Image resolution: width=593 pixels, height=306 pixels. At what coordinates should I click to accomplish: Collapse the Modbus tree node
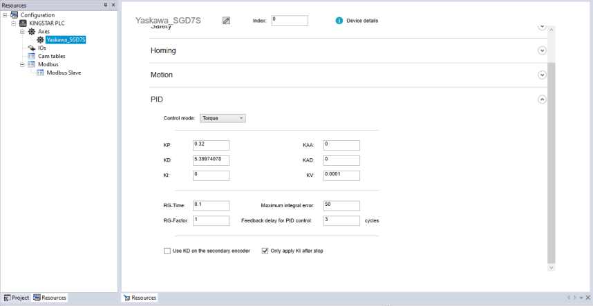[22, 65]
